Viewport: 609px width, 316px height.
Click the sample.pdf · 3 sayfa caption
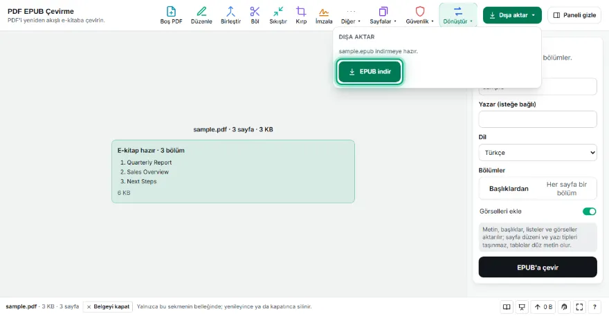coord(233,129)
